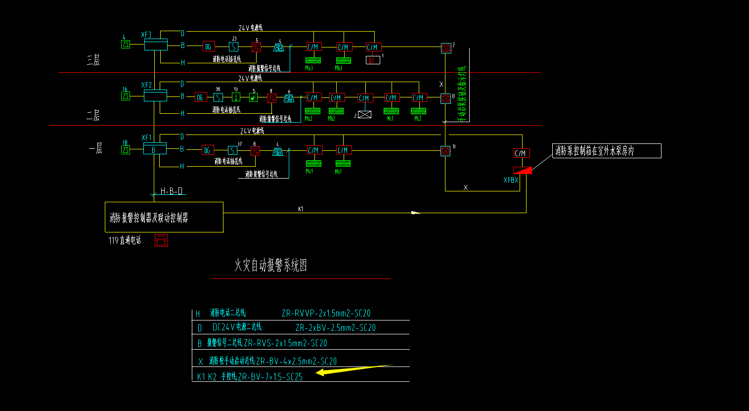Select the DG box on the 三层 row
The height and width of the screenshot is (411, 749).
(208, 46)
